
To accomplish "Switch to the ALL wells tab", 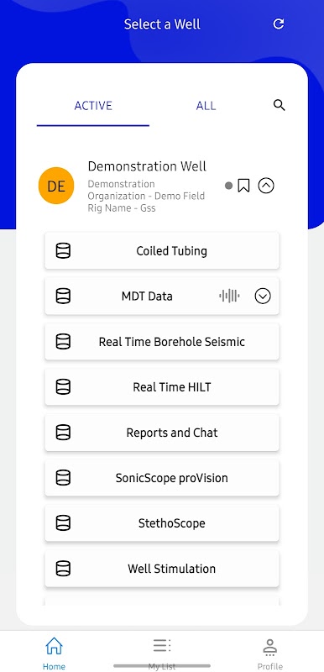I will pos(206,106).
